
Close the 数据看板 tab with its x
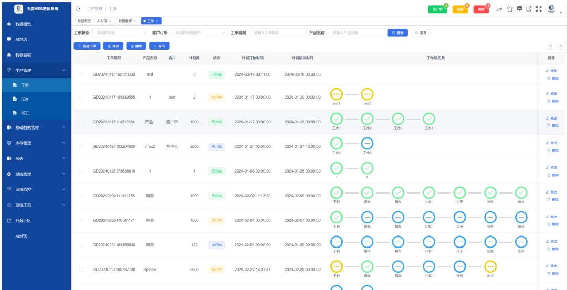[x=135, y=21]
